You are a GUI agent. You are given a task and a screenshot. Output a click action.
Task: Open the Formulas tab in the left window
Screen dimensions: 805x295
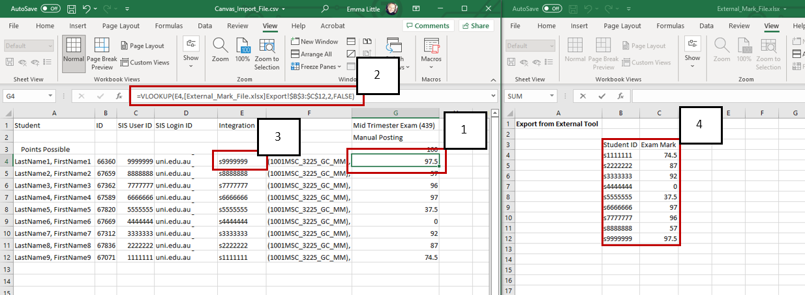point(168,26)
